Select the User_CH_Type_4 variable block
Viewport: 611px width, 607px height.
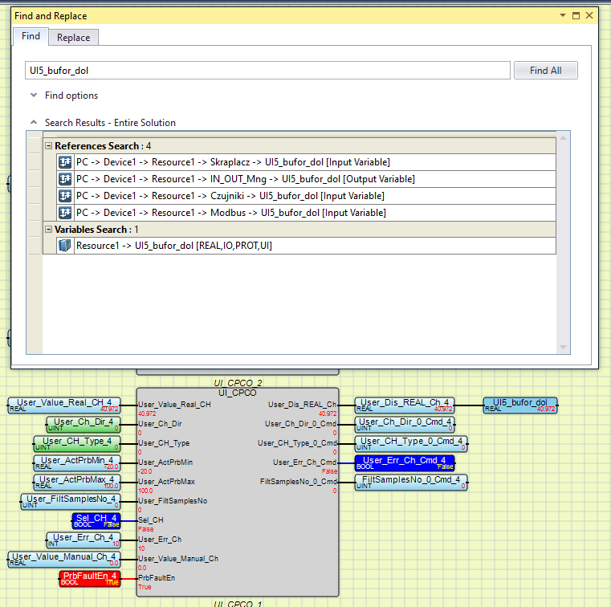(77, 444)
